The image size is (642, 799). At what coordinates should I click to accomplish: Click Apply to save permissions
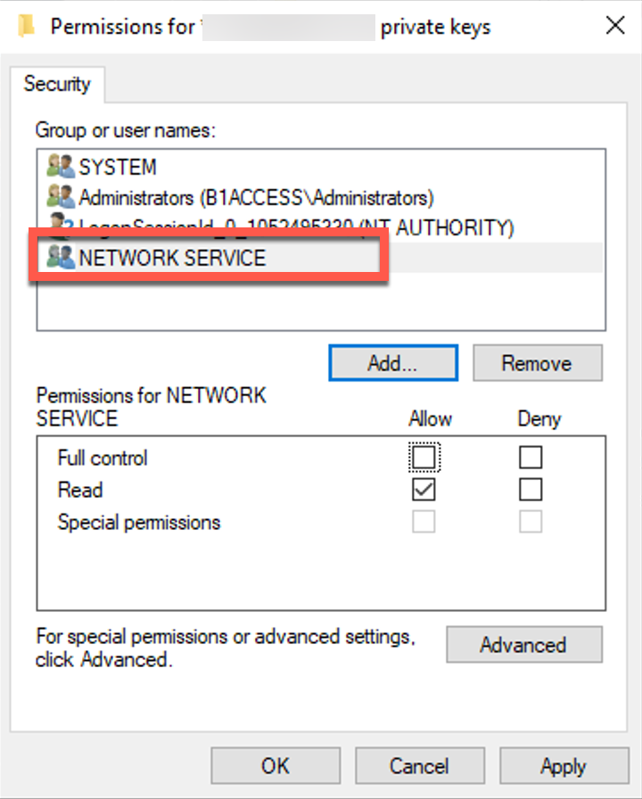[x=564, y=765]
